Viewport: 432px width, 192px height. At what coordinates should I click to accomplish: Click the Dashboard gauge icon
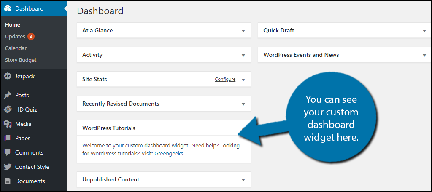click(x=8, y=8)
